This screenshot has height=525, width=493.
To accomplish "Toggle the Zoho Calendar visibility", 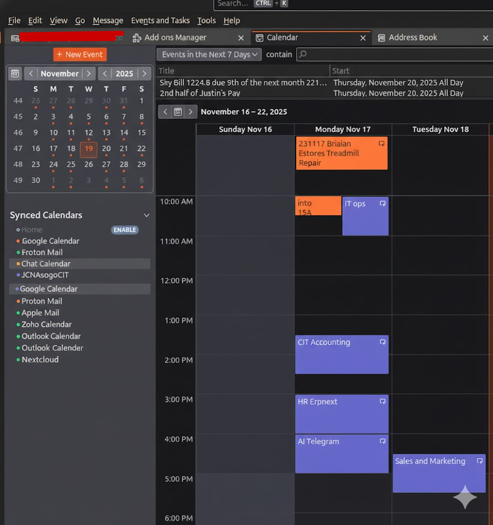I will [18, 325].
